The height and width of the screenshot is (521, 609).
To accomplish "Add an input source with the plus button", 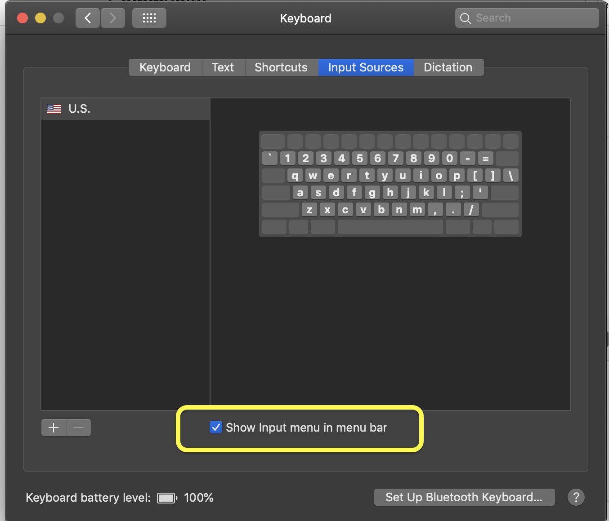I will tap(53, 427).
